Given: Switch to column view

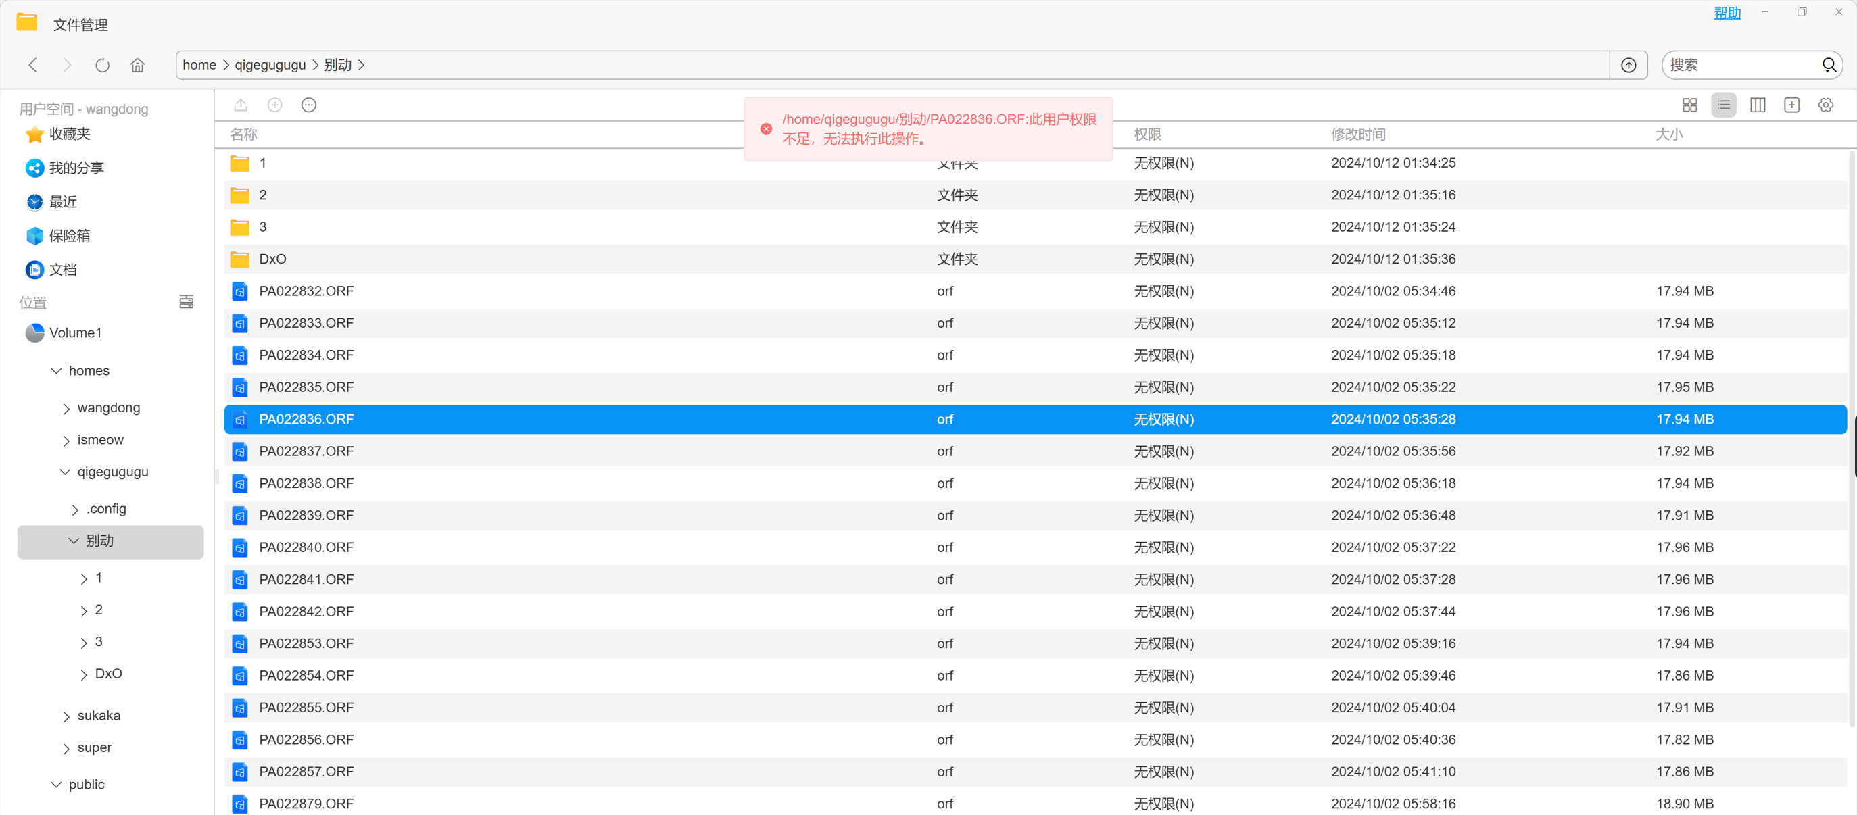Looking at the screenshot, I should (x=1758, y=105).
